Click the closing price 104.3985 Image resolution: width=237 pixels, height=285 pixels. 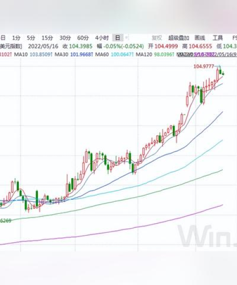pyautogui.click(x=81, y=46)
